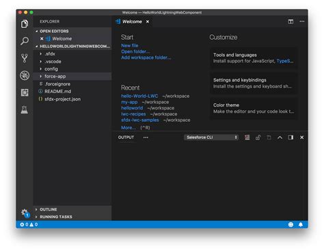This screenshot has width=324, height=251.
Task: Expand the force-app folder
Action: (x=41, y=77)
